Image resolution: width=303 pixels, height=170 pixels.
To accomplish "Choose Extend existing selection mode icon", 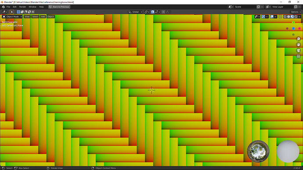I will pyautogui.click(x=22, y=12).
